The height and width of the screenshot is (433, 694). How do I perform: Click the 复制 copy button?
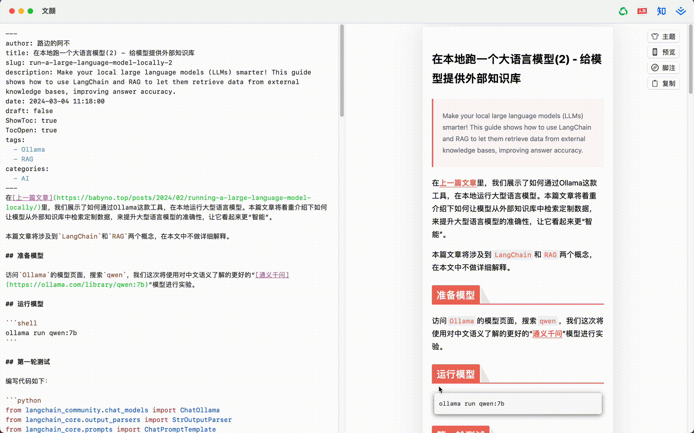663,83
